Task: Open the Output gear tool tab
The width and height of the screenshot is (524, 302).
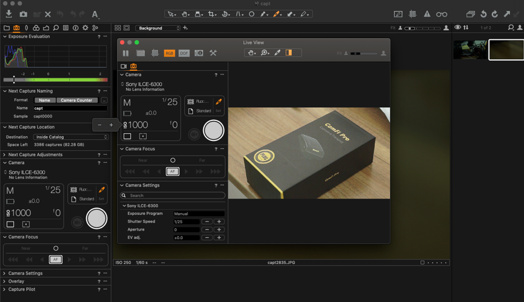Action: click(86, 28)
